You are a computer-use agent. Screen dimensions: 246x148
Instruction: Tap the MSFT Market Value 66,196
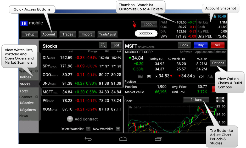(161, 92)
